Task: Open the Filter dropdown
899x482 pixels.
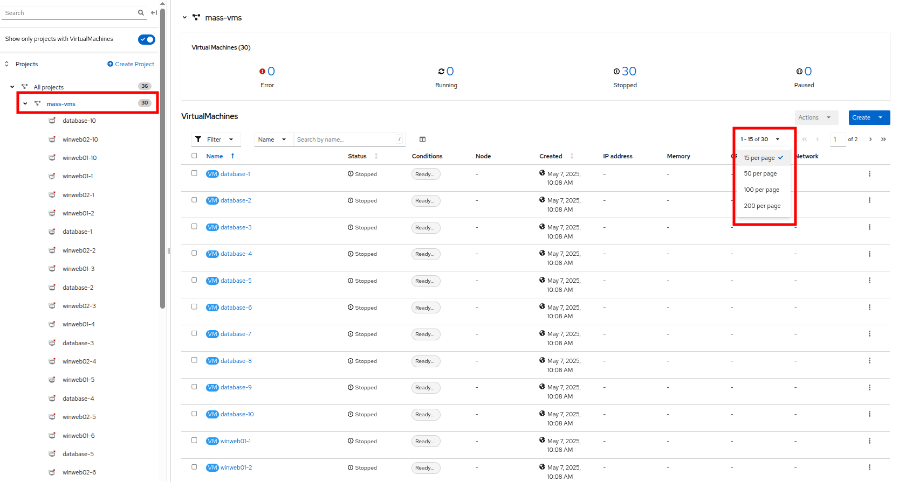Action: tap(216, 139)
